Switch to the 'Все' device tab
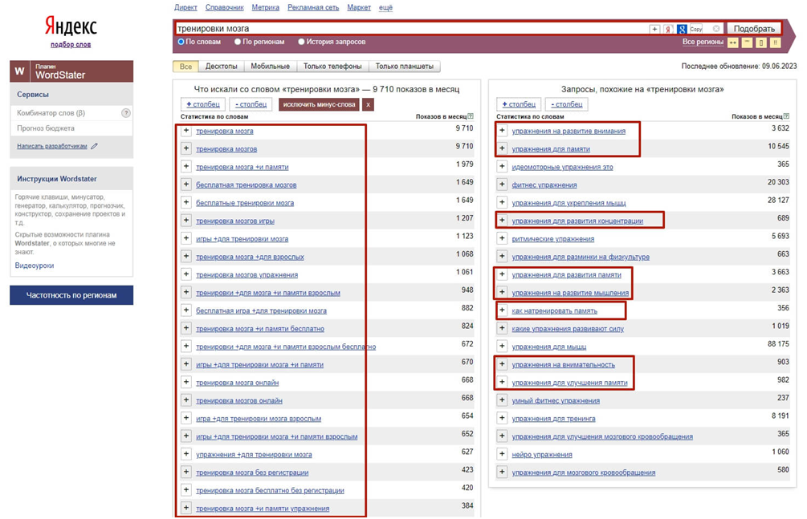807x519 pixels. click(185, 67)
